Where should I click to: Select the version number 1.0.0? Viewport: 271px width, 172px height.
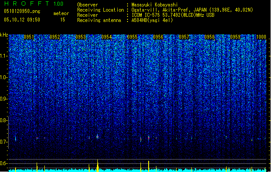(x=58, y=4)
